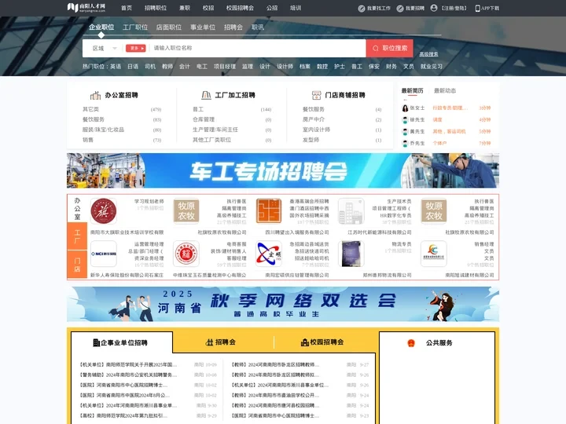Click the 门店商铺招聘 shop icon
The height and width of the screenshot is (424, 566).
point(316,95)
